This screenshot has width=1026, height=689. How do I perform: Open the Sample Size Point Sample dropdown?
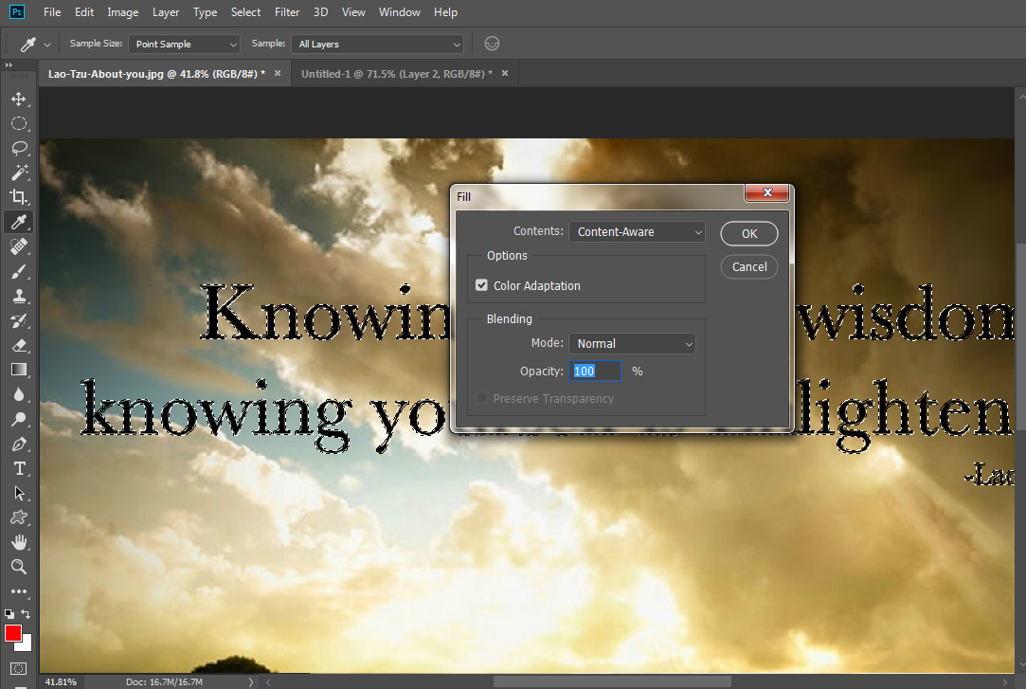(x=184, y=44)
